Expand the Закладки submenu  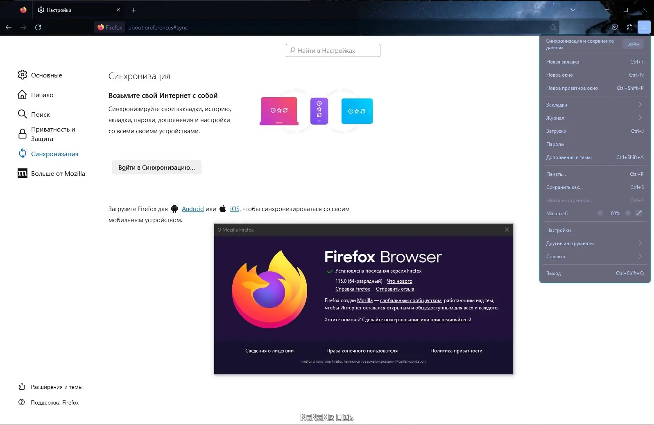595,105
